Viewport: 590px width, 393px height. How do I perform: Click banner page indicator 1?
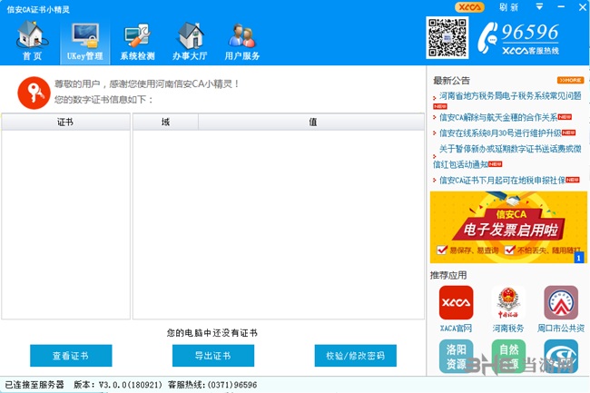(579, 258)
